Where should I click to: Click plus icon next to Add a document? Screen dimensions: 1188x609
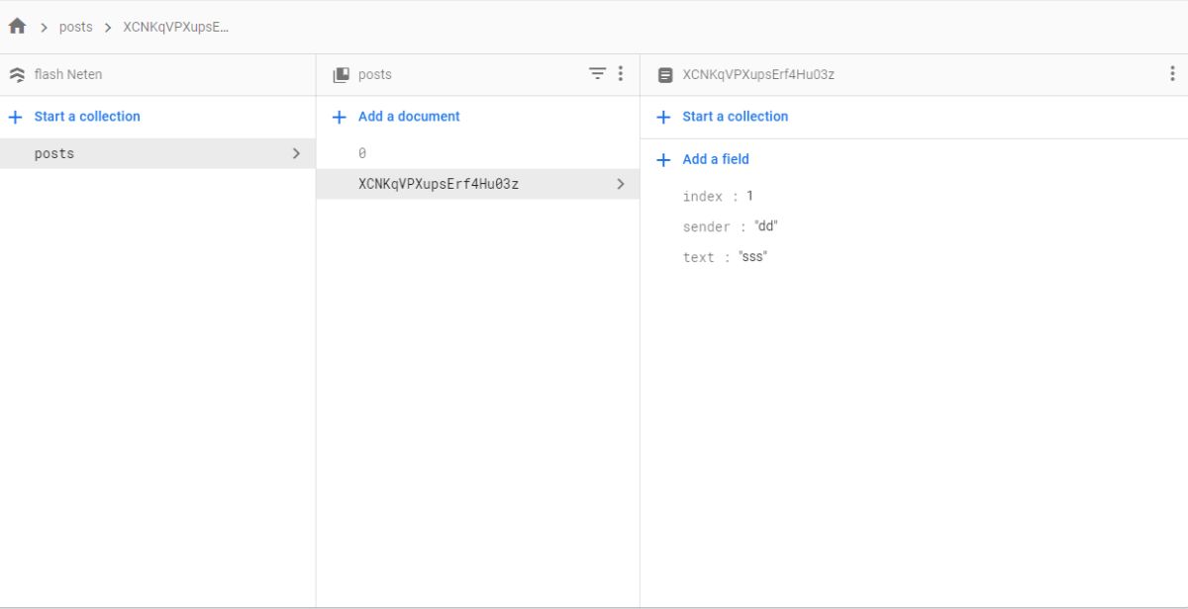point(340,117)
